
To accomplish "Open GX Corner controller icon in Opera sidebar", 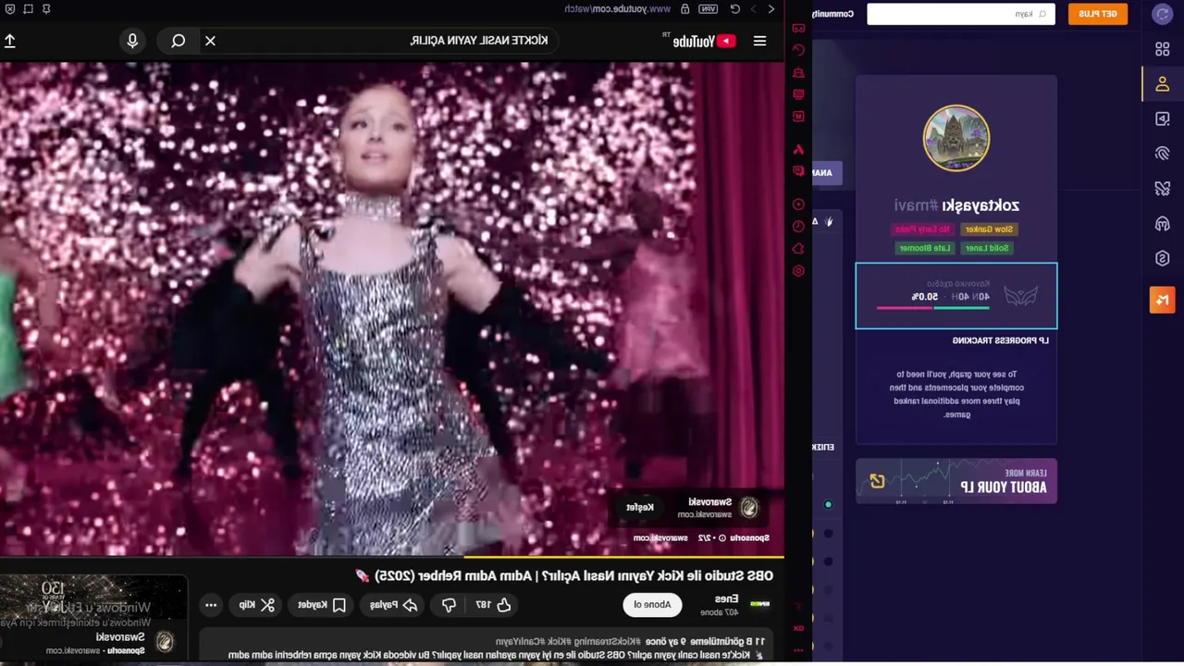I will [x=798, y=28].
